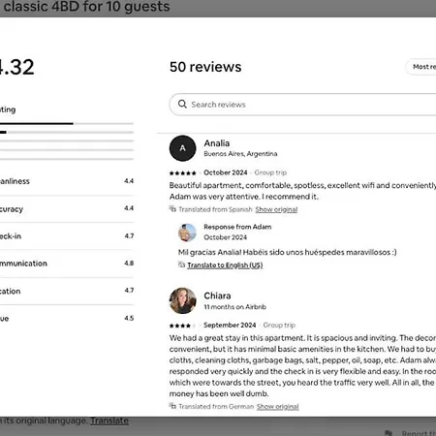
Task: Open the Most recent sort dropdown
Action: point(421,67)
